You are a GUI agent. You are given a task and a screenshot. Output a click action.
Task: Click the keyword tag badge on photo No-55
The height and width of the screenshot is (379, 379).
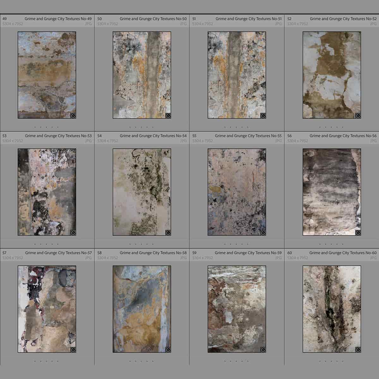(x=263, y=233)
